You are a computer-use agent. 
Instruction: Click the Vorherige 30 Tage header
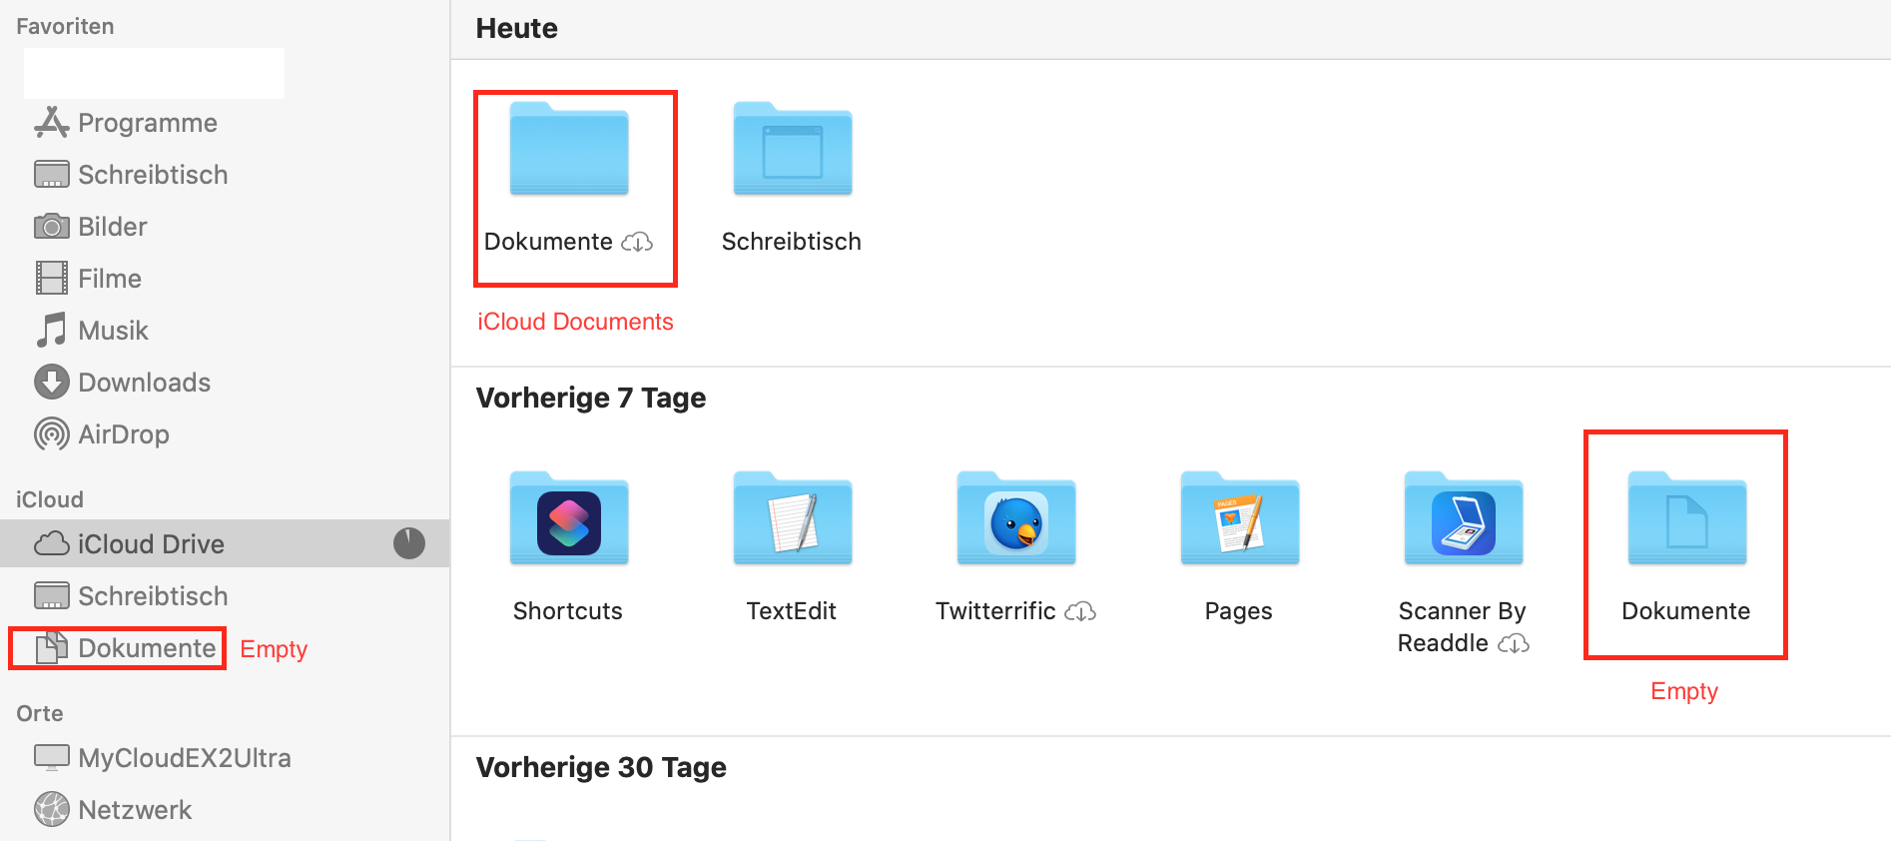601,767
